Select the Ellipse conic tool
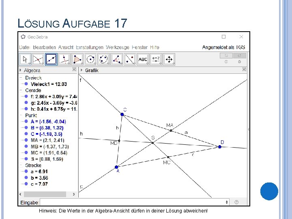The height and width of the screenshot is (219, 292). coord(103,59)
